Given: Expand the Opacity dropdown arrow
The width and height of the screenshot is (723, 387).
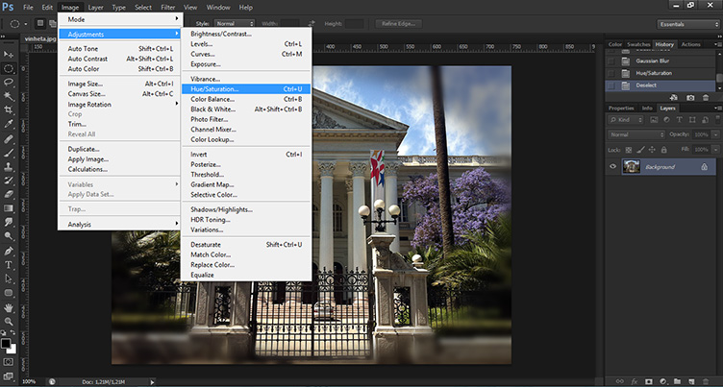Looking at the screenshot, I should pyautogui.click(x=713, y=134).
